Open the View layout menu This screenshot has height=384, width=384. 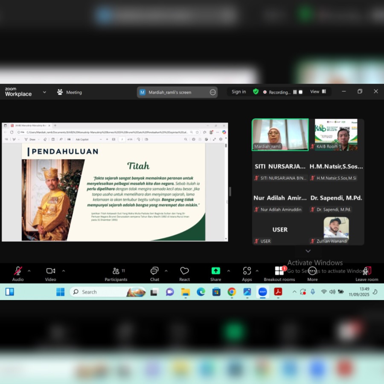click(x=318, y=92)
